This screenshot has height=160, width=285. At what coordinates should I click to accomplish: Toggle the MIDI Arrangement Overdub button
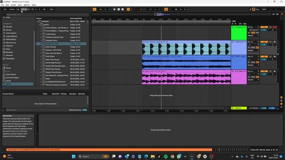pos(128,9)
